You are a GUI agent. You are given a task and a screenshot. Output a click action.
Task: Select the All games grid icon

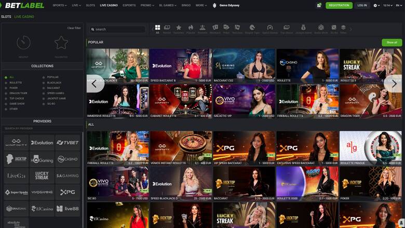click(157, 28)
